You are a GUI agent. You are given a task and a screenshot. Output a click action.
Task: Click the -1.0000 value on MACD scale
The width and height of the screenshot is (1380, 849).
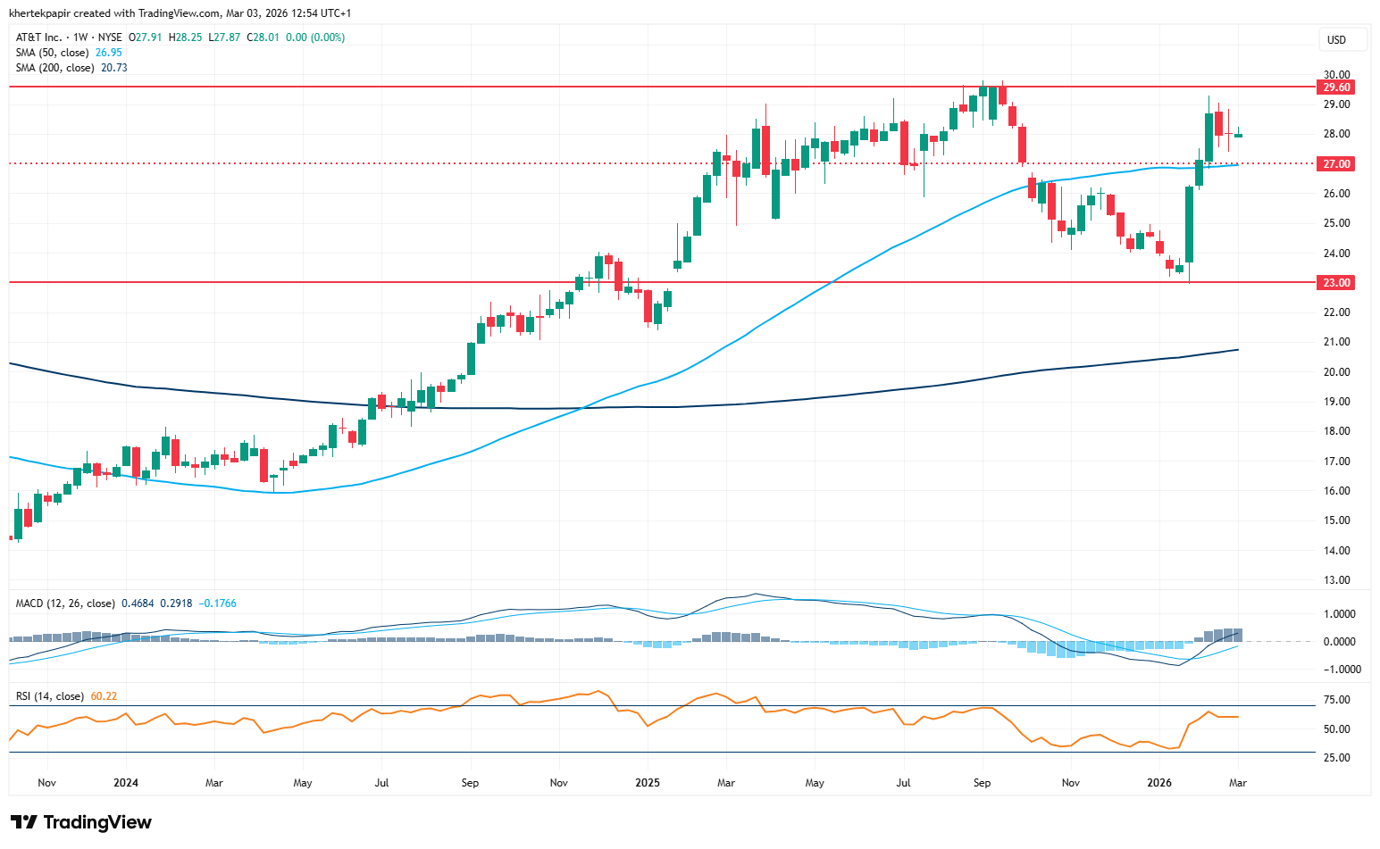coord(1338,670)
